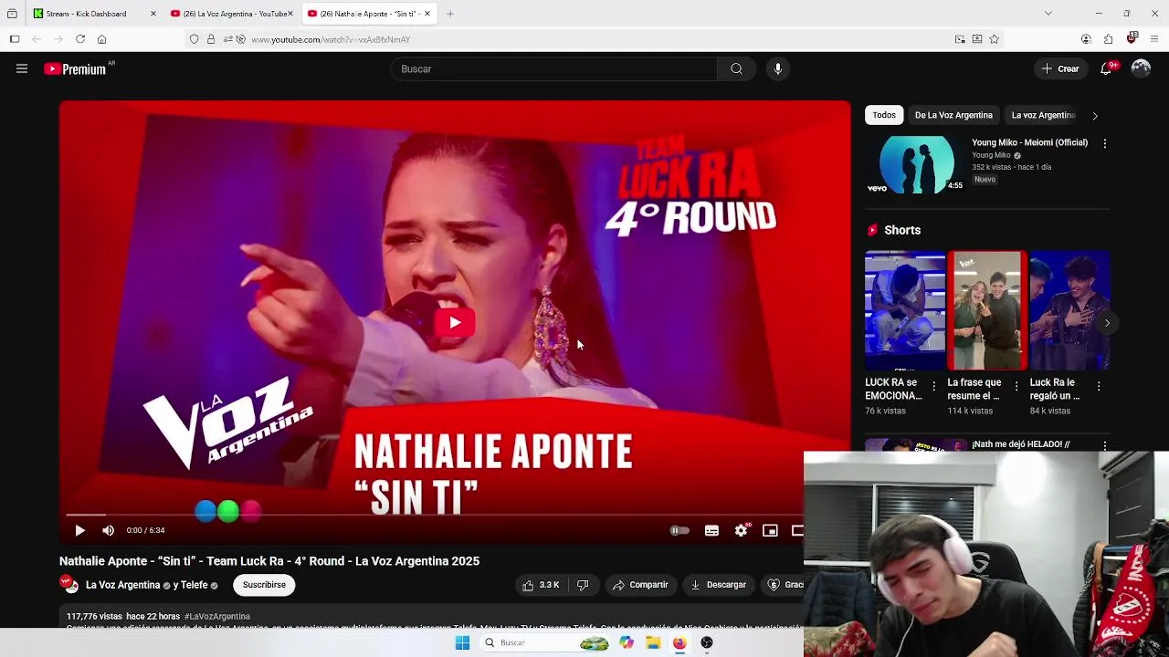Mute the video volume speaker icon
The height and width of the screenshot is (657, 1169).
tap(108, 530)
